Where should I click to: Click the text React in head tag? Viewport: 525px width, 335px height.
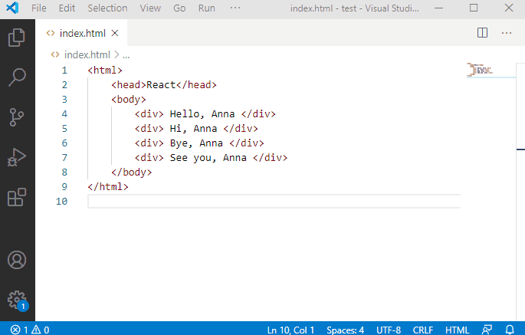click(x=161, y=85)
